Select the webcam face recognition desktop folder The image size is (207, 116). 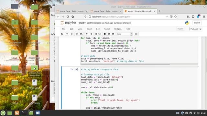click(x=35, y=71)
